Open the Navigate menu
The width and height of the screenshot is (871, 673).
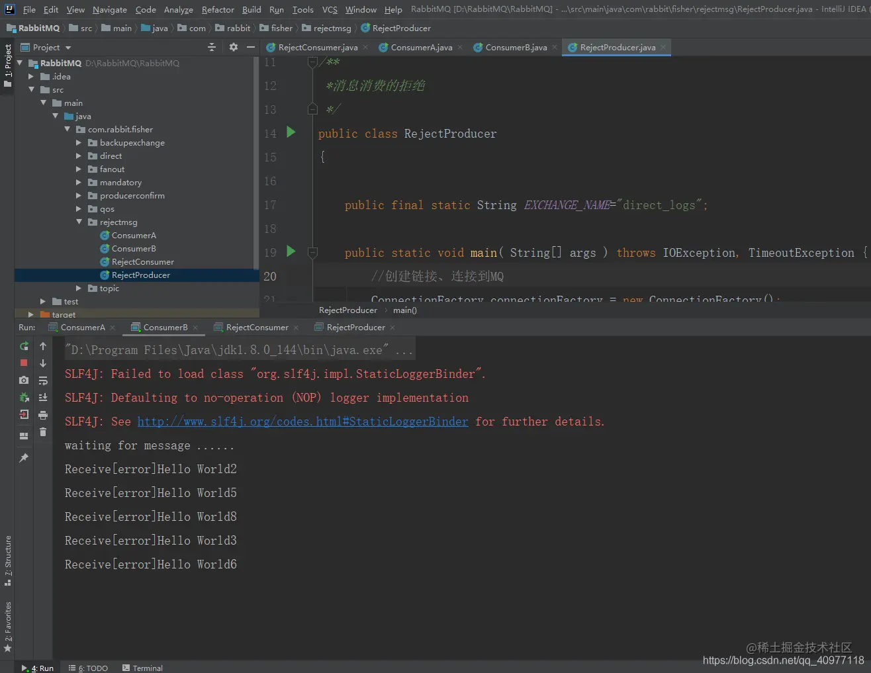[x=110, y=9]
